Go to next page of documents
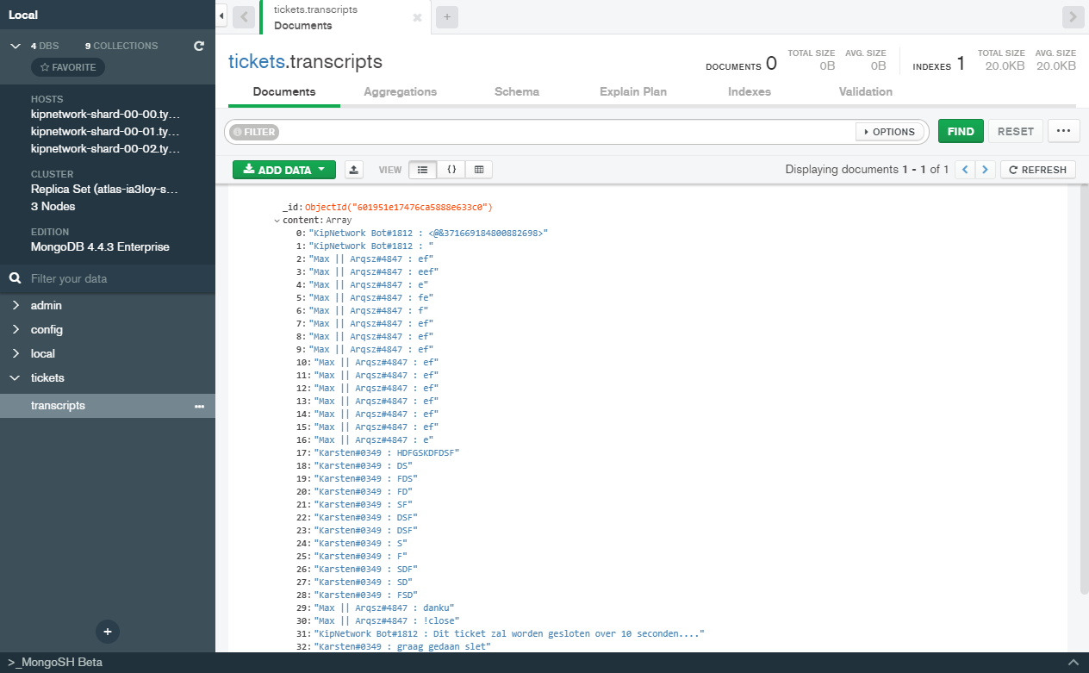This screenshot has width=1089, height=673. [x=986, y=170]
